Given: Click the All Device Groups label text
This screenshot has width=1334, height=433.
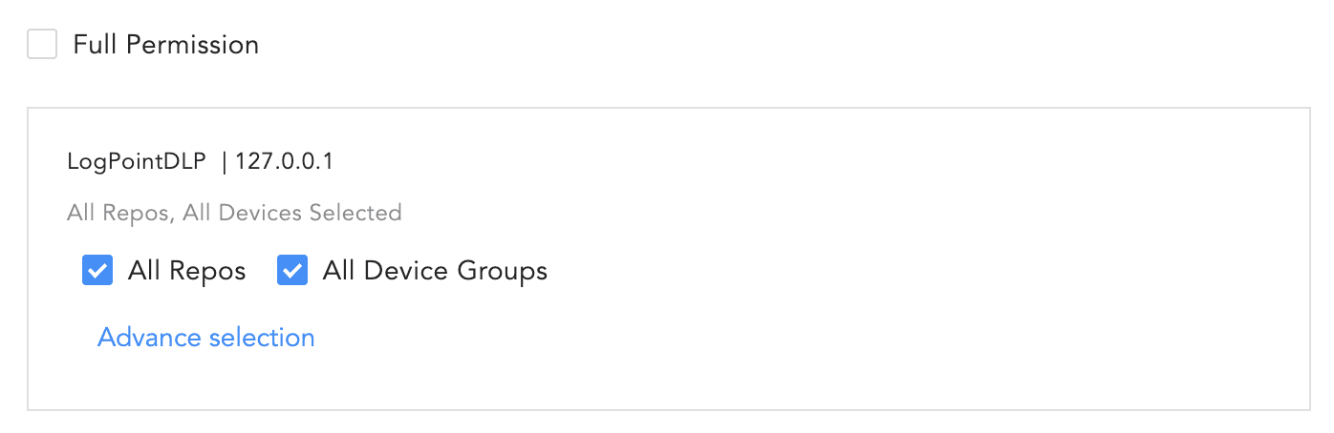Looking at the screenshot, I should [x=435, y=271].
